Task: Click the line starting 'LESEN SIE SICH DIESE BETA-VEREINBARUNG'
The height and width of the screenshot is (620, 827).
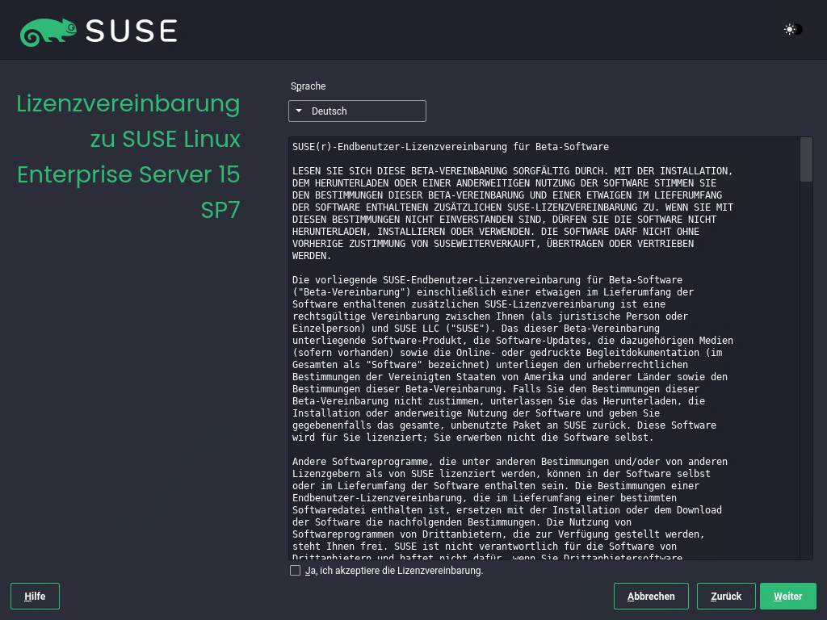Action: [x=512, y=171]
